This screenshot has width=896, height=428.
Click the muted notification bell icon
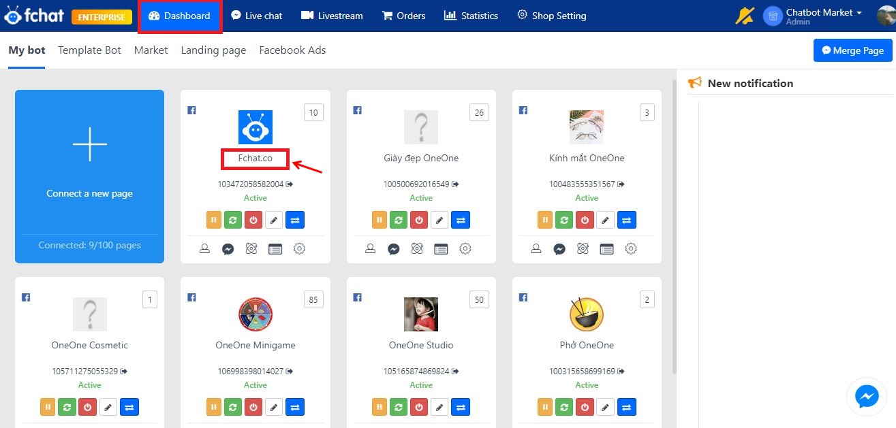[744, 16]
